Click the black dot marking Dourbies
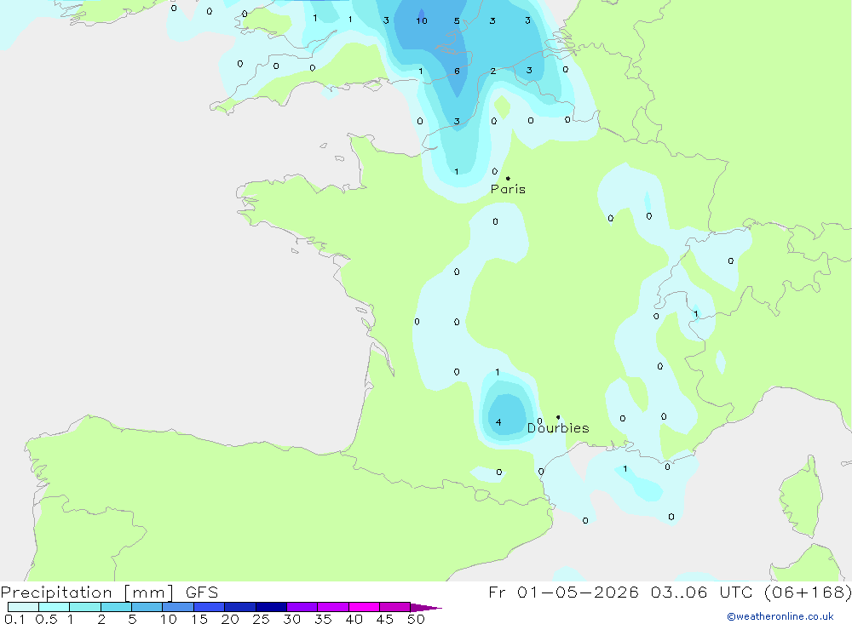852x624 pixels. 558,417
